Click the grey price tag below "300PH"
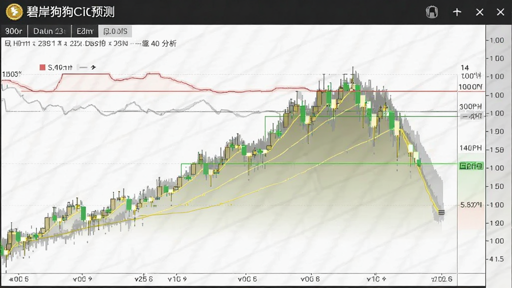 (x=471, y=116)
